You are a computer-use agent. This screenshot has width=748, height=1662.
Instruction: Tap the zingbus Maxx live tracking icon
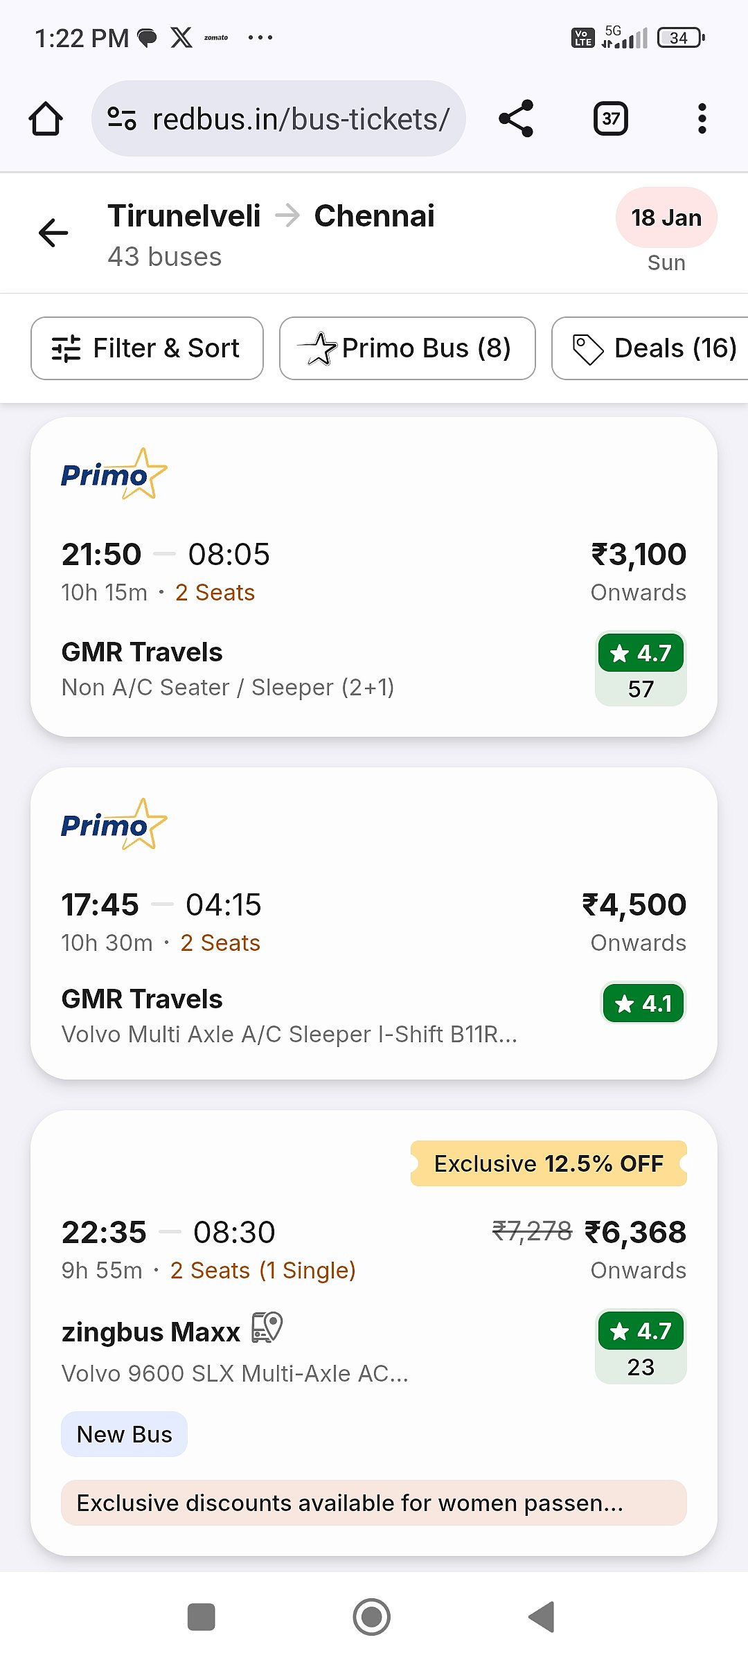tap(267, 1328)
